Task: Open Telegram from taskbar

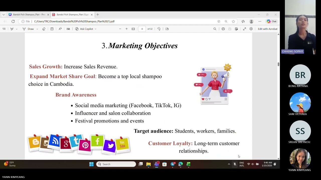Action: 173,164
